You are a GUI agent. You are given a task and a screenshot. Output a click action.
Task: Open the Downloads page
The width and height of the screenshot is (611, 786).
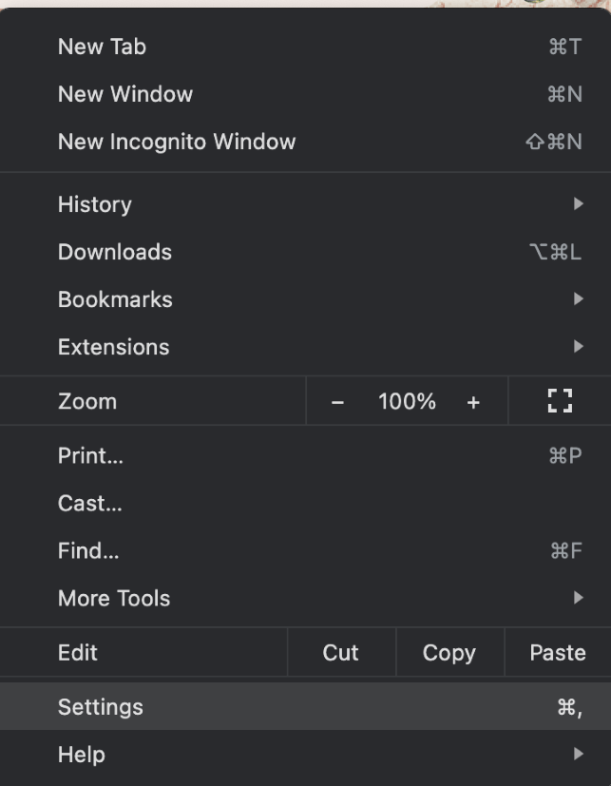tap(114, 252)
